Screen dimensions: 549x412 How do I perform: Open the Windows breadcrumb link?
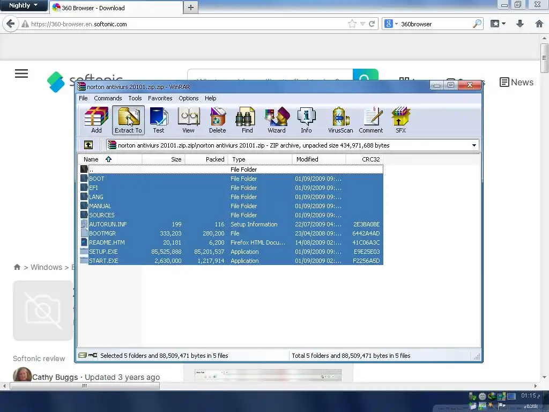tap(46, 267)
